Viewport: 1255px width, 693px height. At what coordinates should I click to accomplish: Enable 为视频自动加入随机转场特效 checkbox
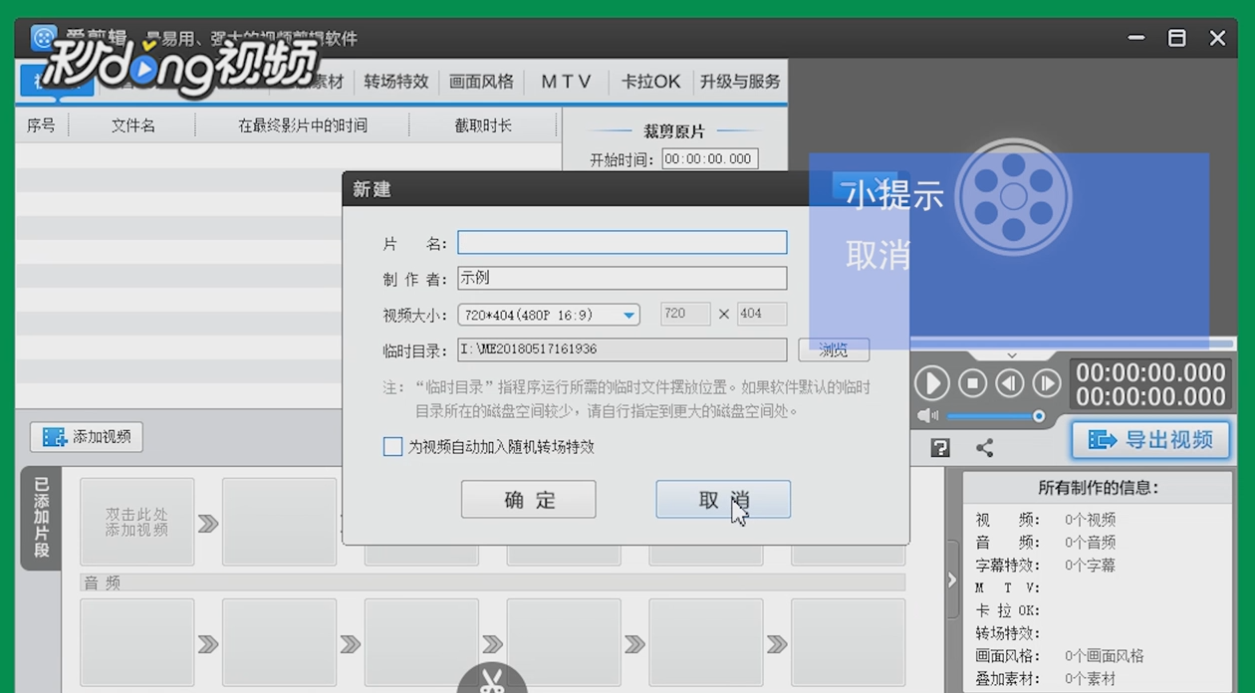tap(392, 447)
